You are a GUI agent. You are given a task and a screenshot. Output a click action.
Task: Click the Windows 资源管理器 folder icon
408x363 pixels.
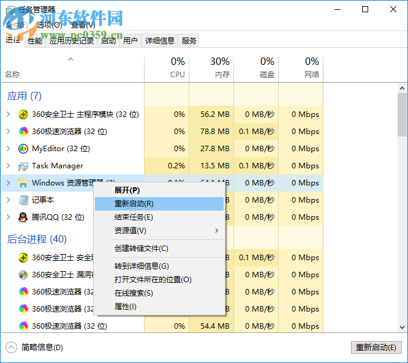23,183
